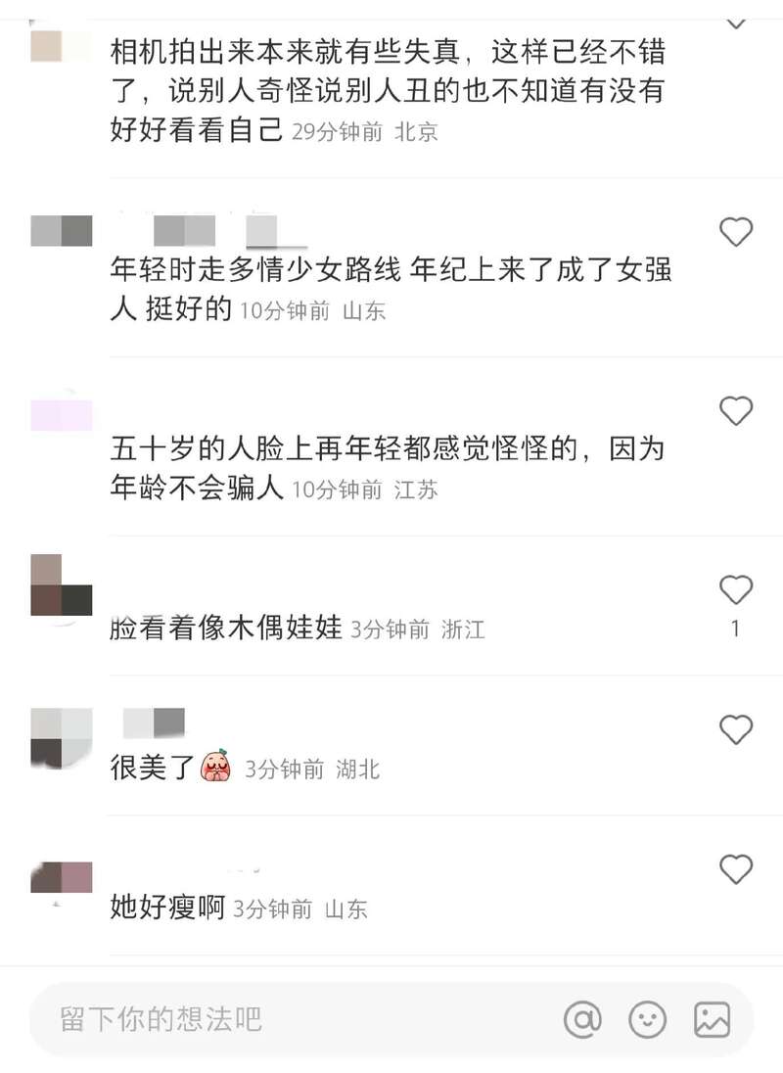Tap heart icon beside 很美了 comment
This screenshot has width=783, height=1073.
pos(736,729)
